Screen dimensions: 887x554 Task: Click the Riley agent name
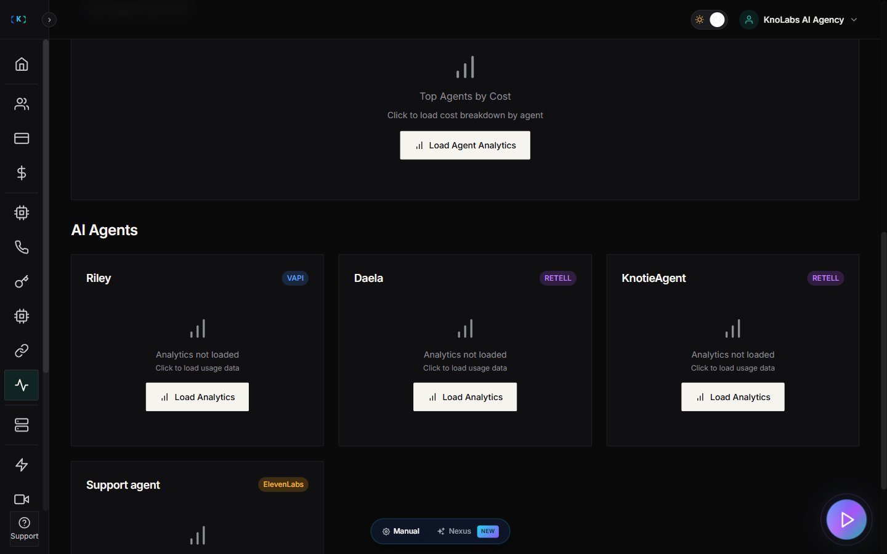coord(99,278)
